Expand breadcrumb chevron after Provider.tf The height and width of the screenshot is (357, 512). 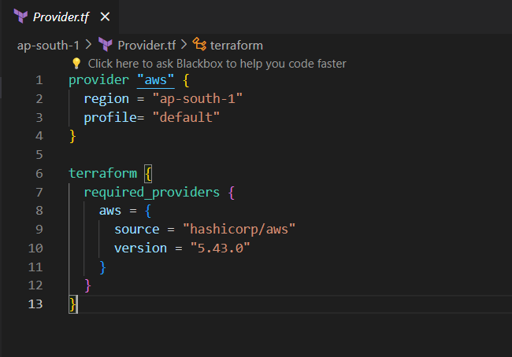point(184,45)
